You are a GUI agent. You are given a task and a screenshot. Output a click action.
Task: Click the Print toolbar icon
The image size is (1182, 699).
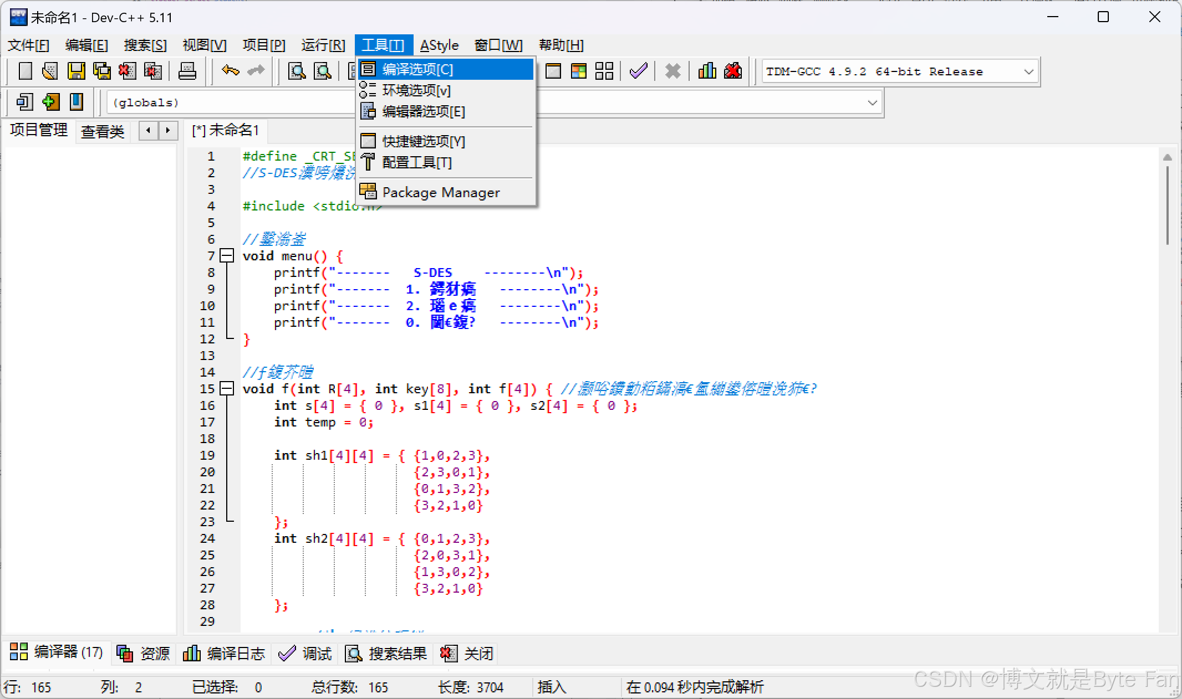187,71
